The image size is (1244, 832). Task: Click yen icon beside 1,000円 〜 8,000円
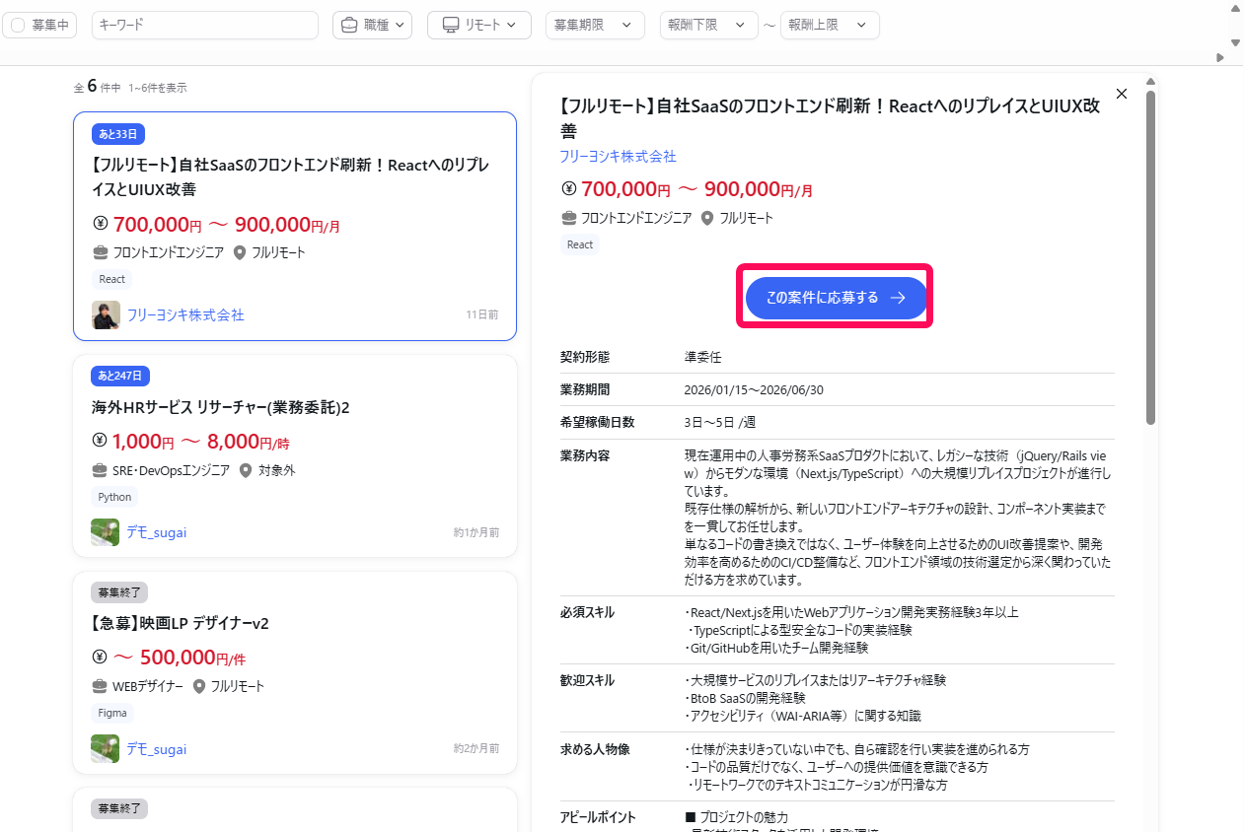100,440
